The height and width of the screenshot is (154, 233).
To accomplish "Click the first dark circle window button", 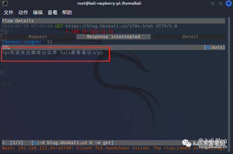I will pyautogui.click(x=213, y=3).
